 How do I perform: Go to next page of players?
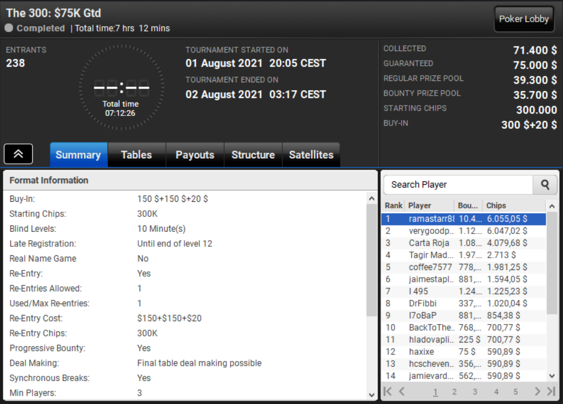point(537,391)
